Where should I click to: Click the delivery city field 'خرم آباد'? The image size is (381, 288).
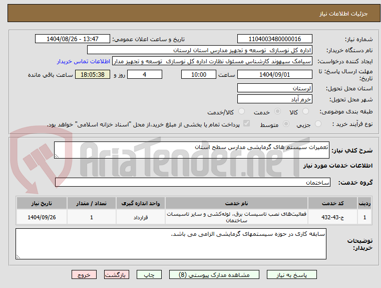[x=274, y=99]
